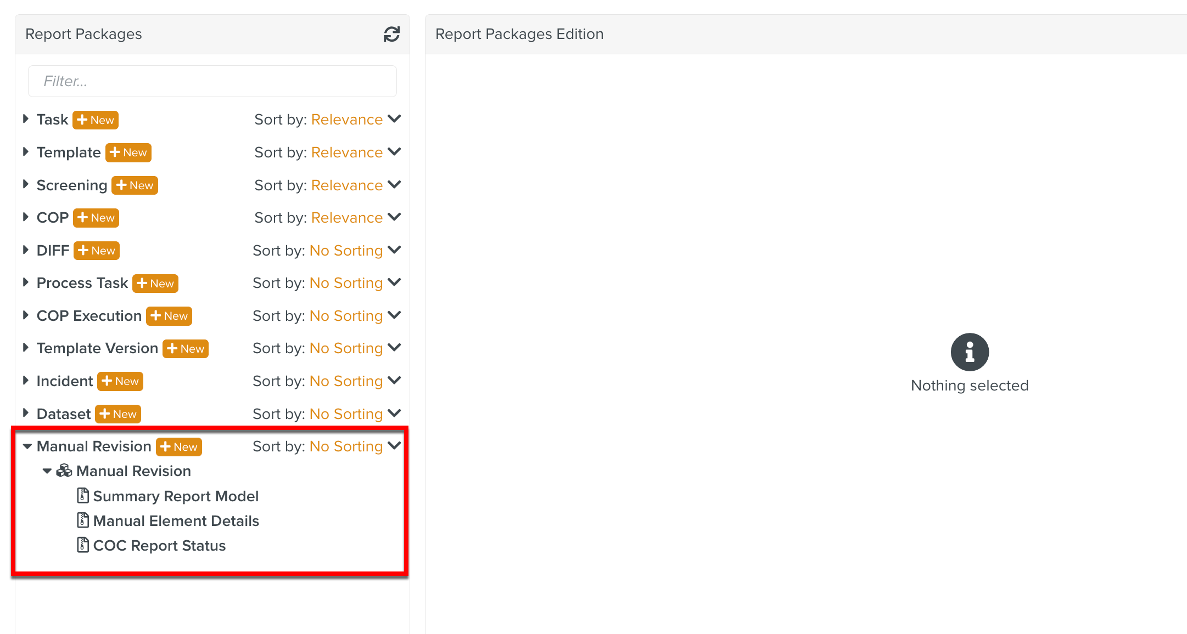This screenshot has width=1187, height=634.
Task: Select the Manual Element Details report
Action: click(x=176, y=521)
